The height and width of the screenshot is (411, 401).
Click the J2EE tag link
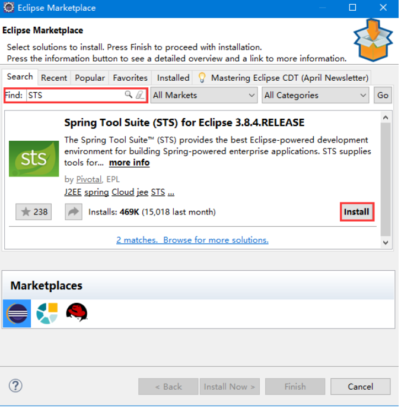(73, 193)
